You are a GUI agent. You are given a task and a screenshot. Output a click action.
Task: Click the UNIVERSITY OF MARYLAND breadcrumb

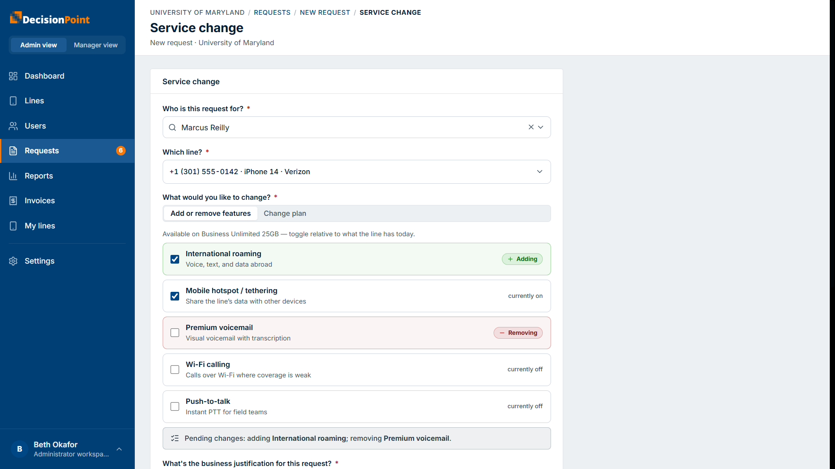(197, 13)
